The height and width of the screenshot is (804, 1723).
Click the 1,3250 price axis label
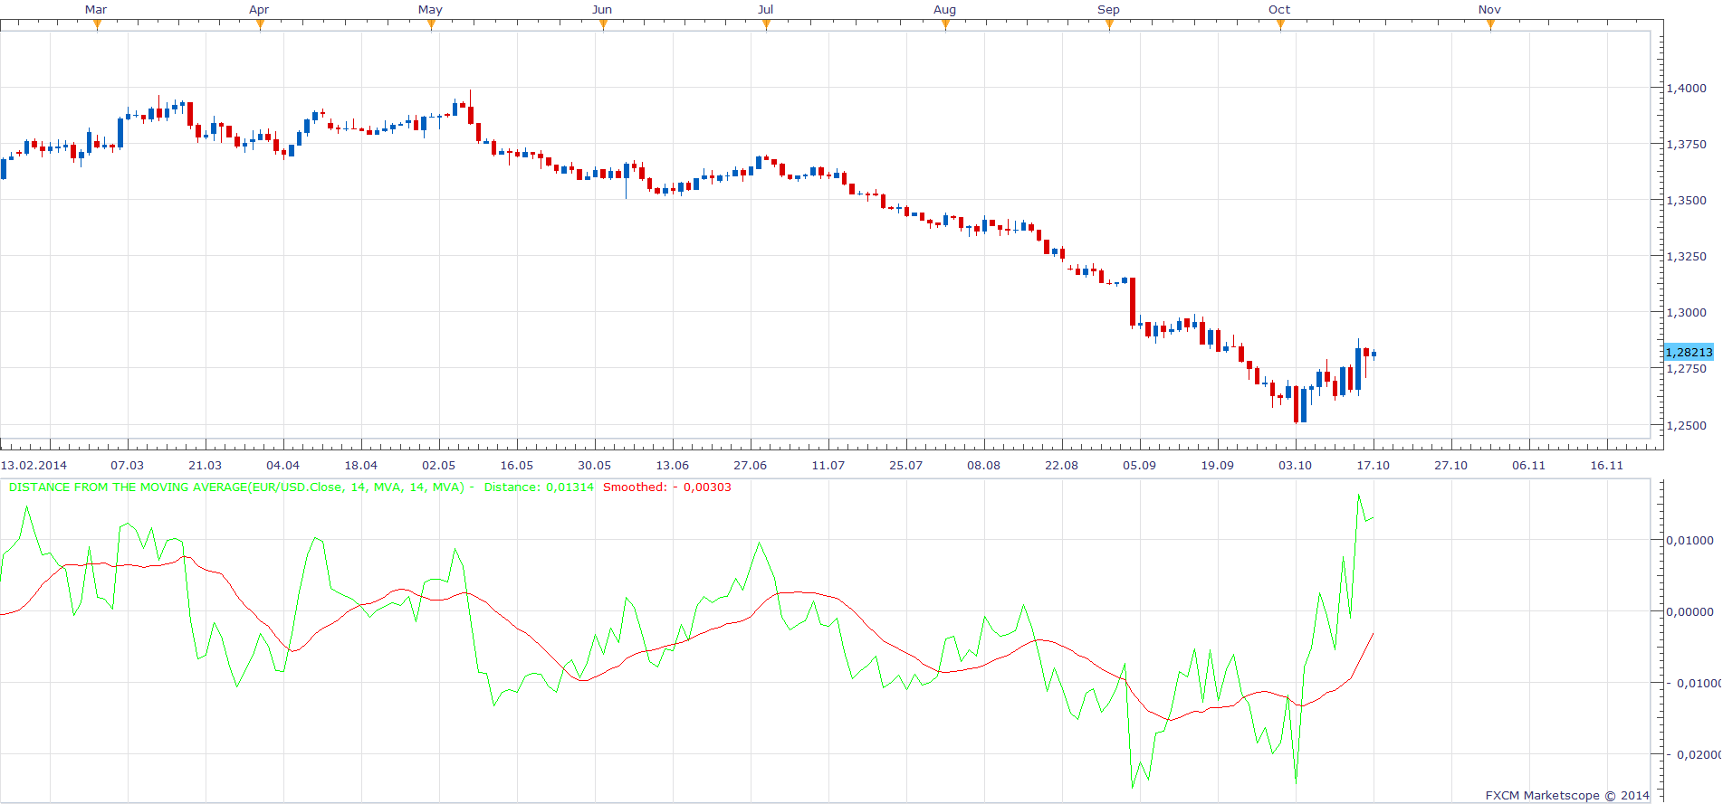1686,256
